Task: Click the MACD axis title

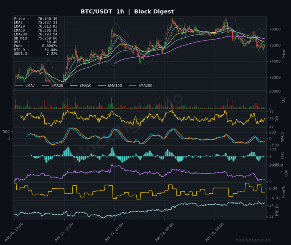Action: tap(282, 137)
